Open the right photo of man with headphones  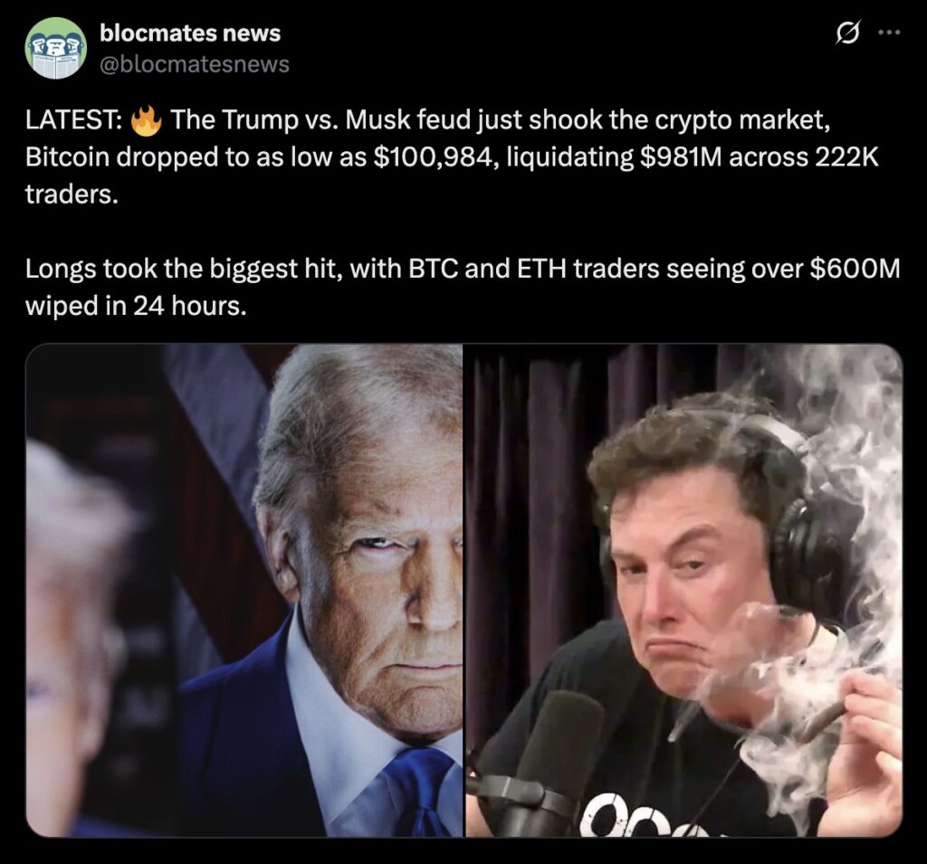(684, 590)
